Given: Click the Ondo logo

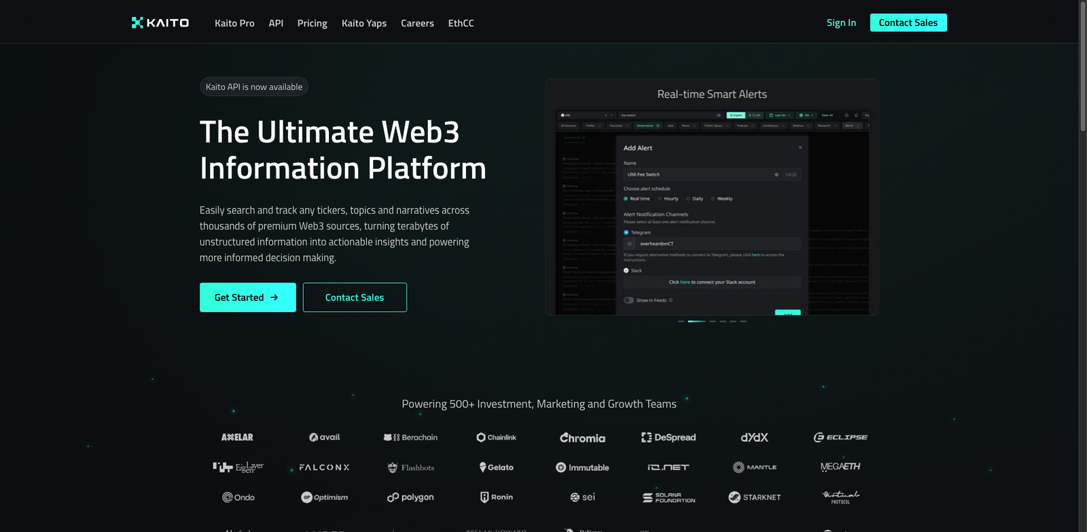Looking at the screenshot, I should click(x=238, y=497).
